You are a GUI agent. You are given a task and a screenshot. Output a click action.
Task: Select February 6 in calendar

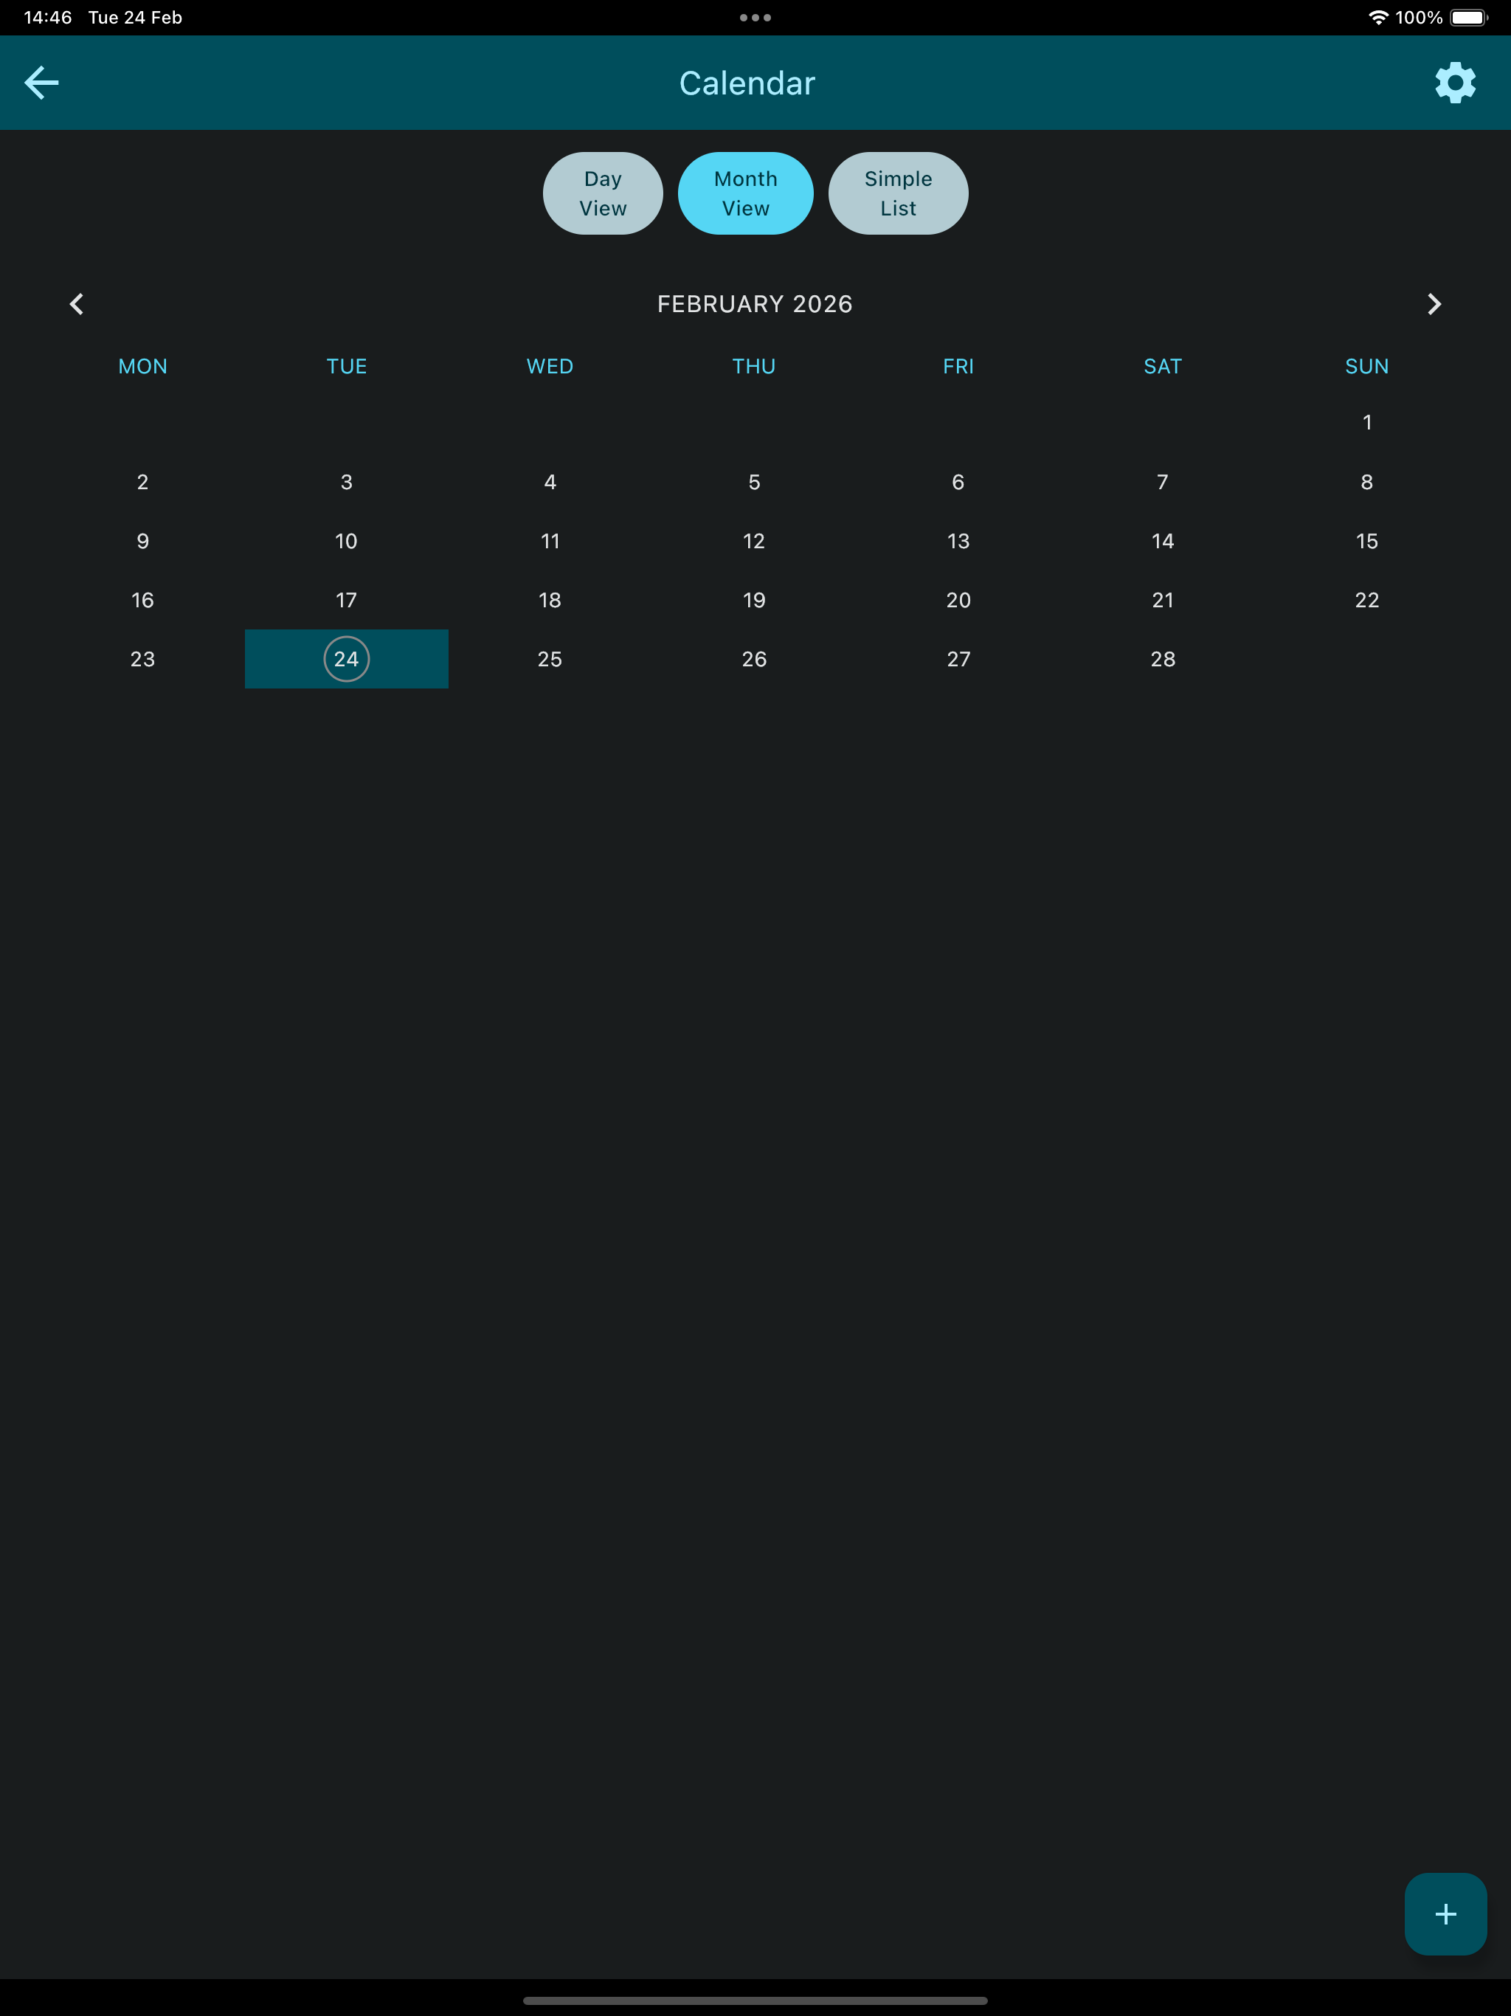coord(958,482)
